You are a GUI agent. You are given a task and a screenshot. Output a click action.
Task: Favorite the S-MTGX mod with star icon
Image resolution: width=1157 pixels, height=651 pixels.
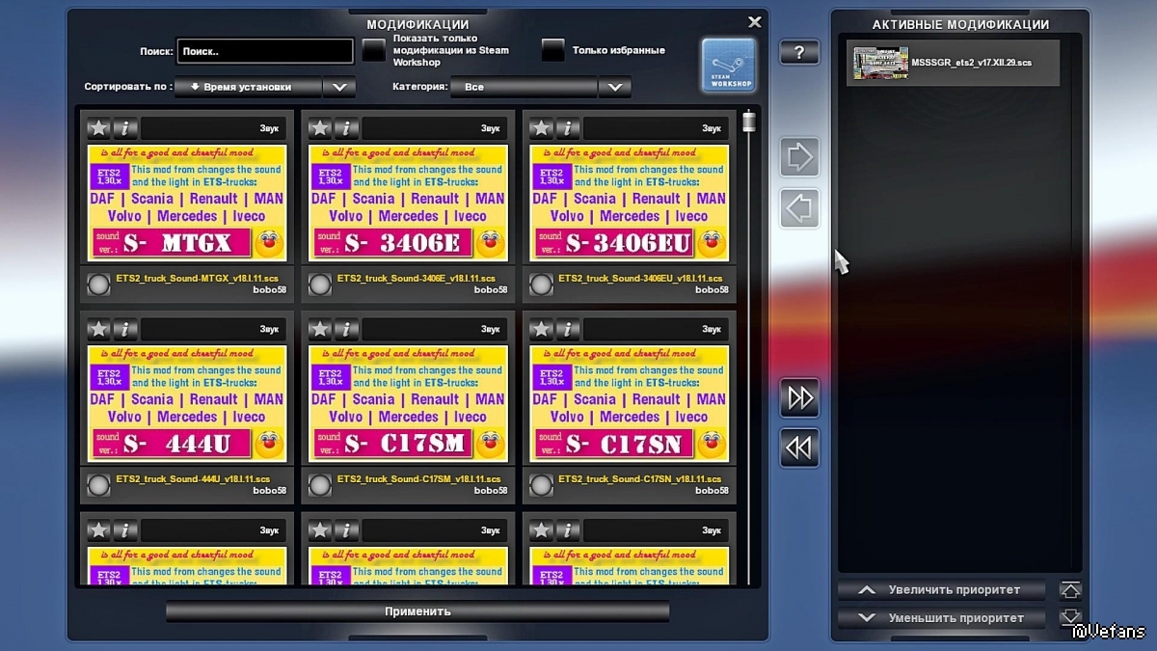pyautogui.click(x=98, y=128)
